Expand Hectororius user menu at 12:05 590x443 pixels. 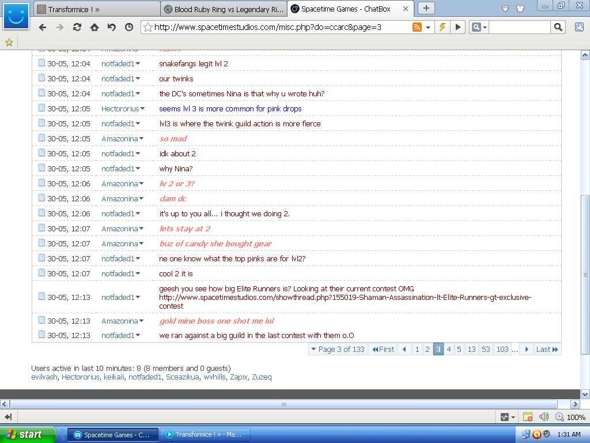tap(143, 109)
